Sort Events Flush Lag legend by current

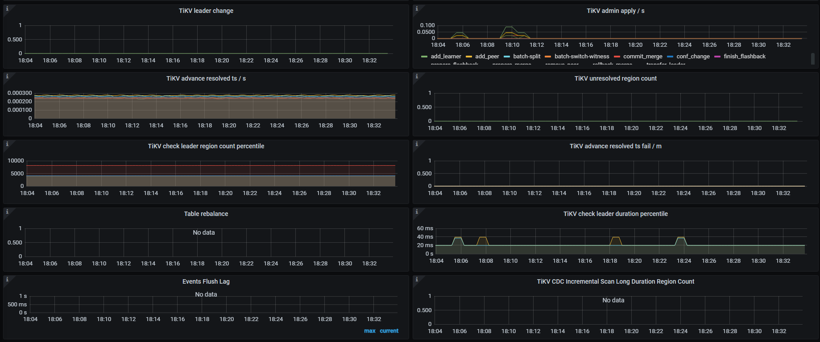[x=389, y=331]
